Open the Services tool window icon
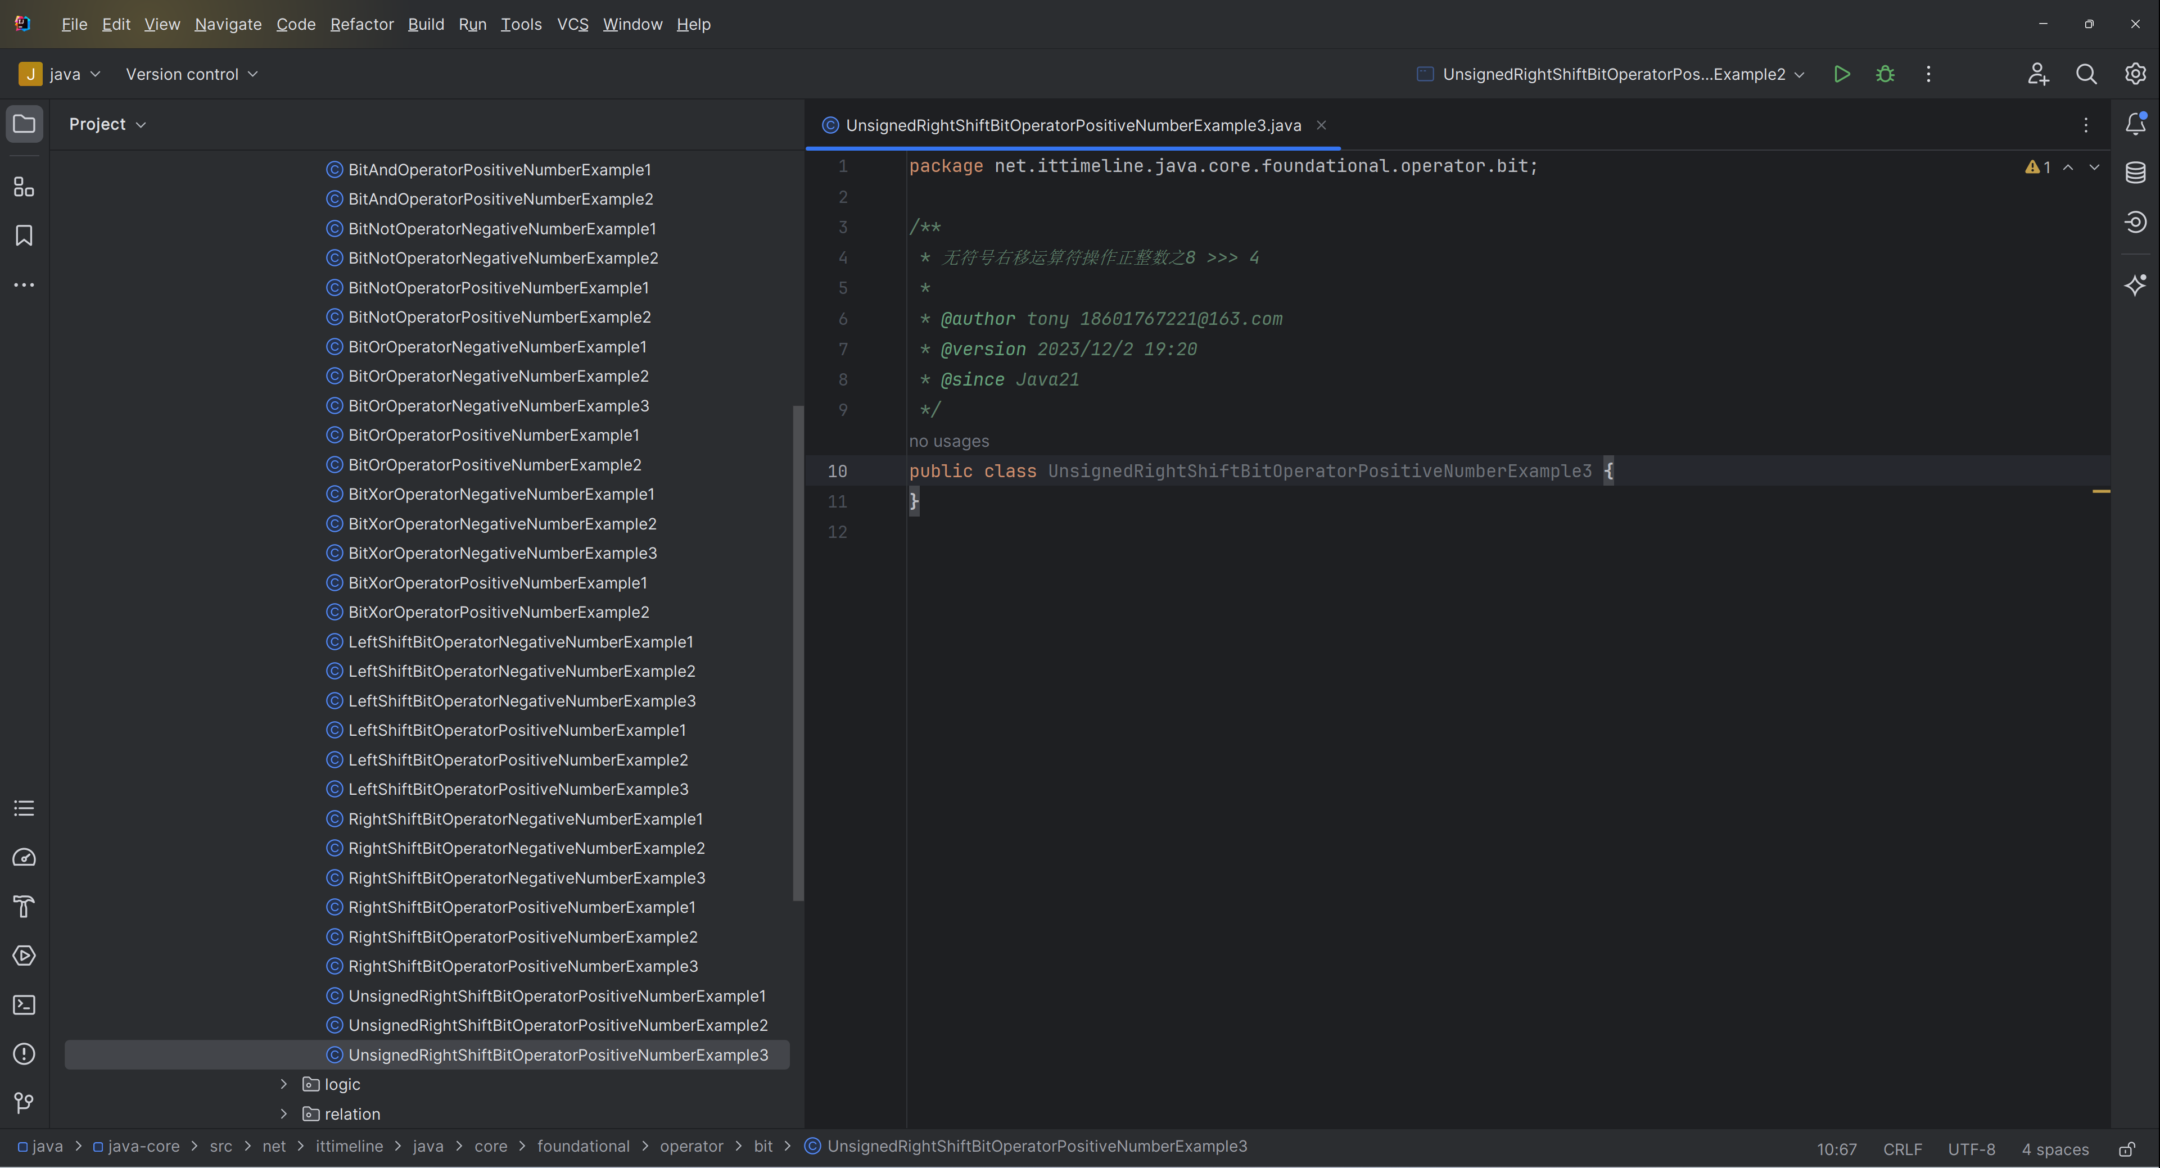2160x1168 pixels. tap(24, 955)
